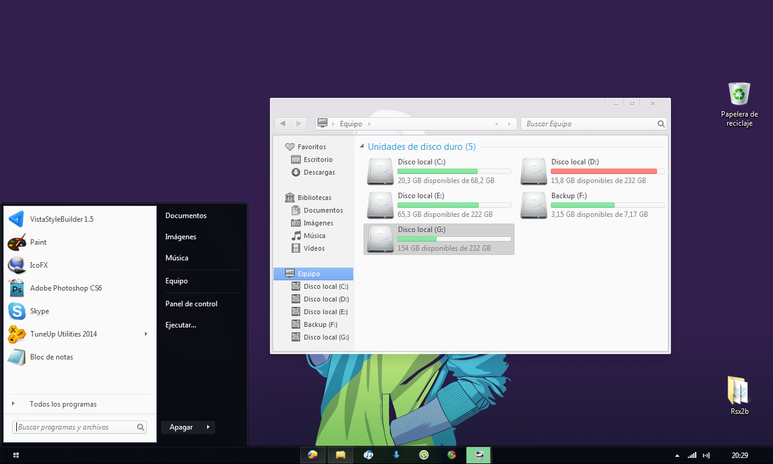The image size is (773, 464).
Task: Click the Backup (F:) usage bar
Action: [608, 205]
